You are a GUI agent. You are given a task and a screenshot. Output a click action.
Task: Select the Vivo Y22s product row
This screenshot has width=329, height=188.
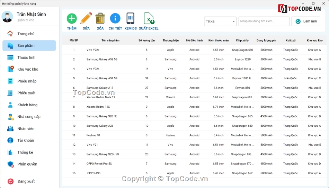[x=194, y=50]
